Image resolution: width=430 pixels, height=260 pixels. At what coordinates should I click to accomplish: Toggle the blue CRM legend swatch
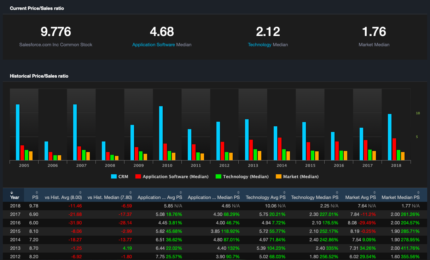114,176
